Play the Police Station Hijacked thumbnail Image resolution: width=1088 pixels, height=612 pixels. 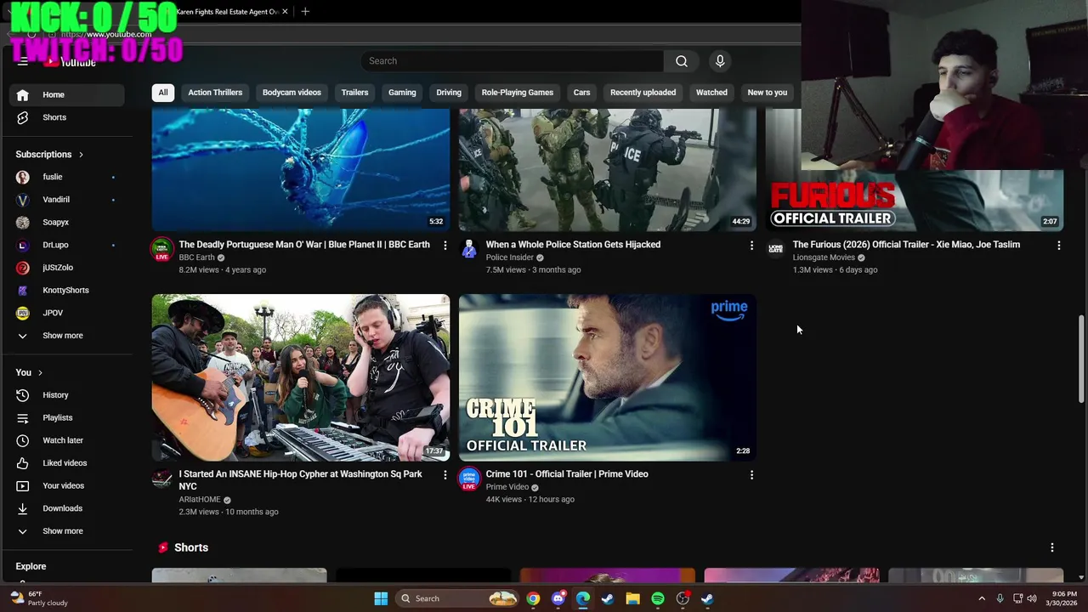pos(608,170)
